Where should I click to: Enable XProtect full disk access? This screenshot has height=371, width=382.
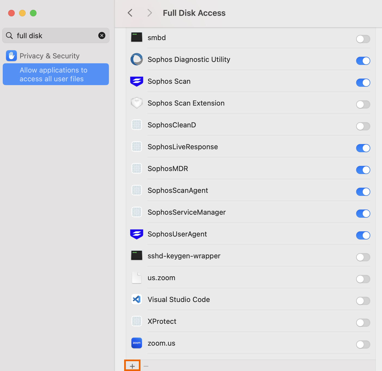363,323
